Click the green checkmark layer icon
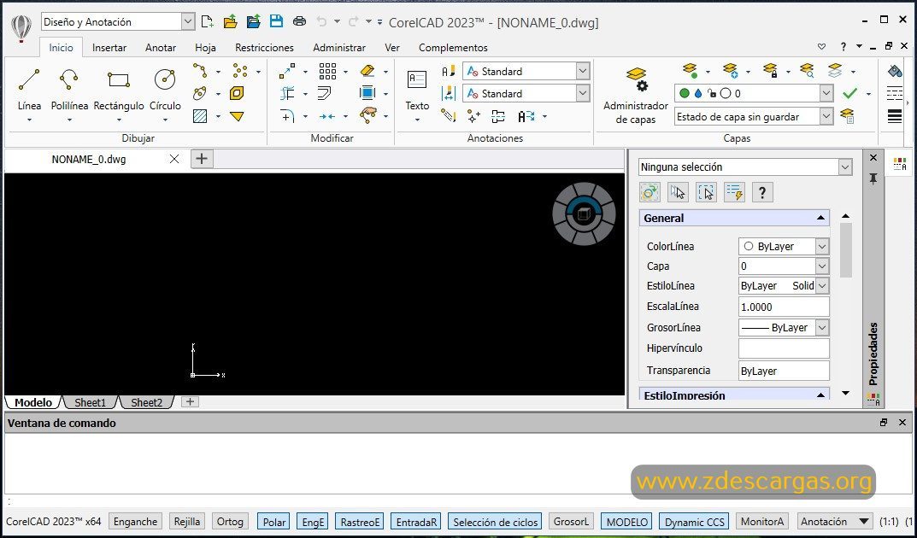 pyautogui.click(x=849, y=93)
